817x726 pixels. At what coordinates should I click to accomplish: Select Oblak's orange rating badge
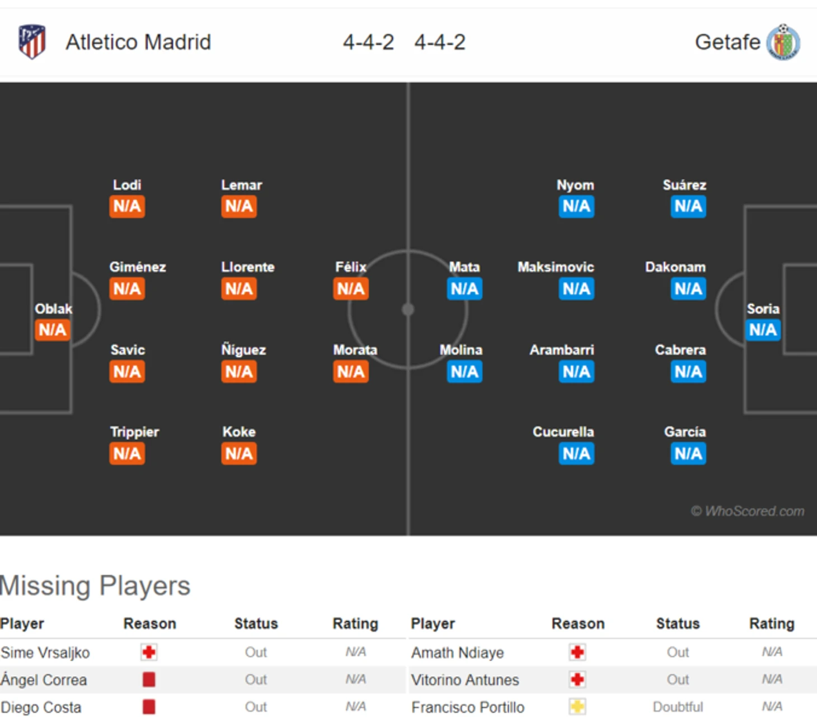tap(53, 330)
